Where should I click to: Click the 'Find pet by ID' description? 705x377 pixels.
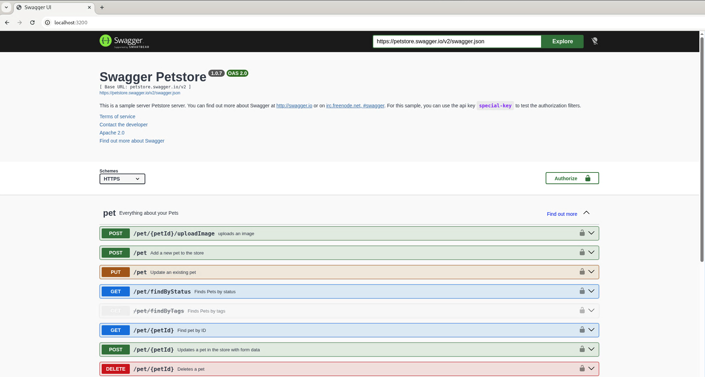click(x=192, y=330)
